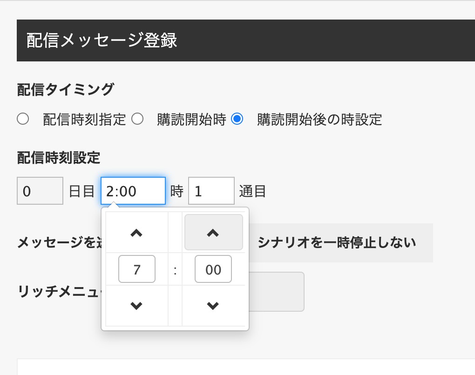Click the white message panel at the bottom
475x375 pixels.
point(246,367)
